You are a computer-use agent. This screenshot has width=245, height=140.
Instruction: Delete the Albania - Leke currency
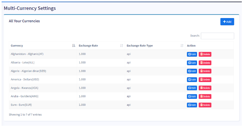coord(205,63)
